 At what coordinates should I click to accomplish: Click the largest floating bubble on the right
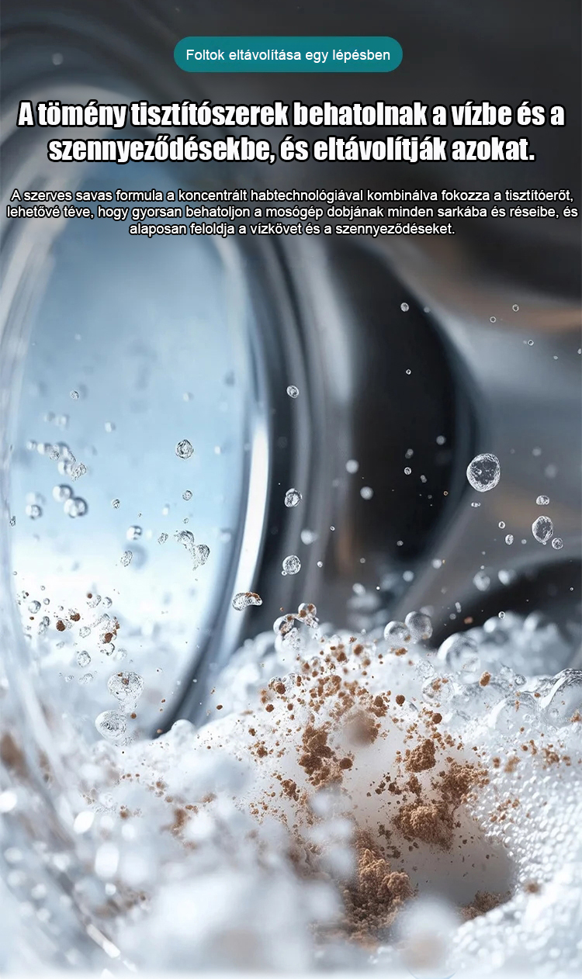point(483,472)
